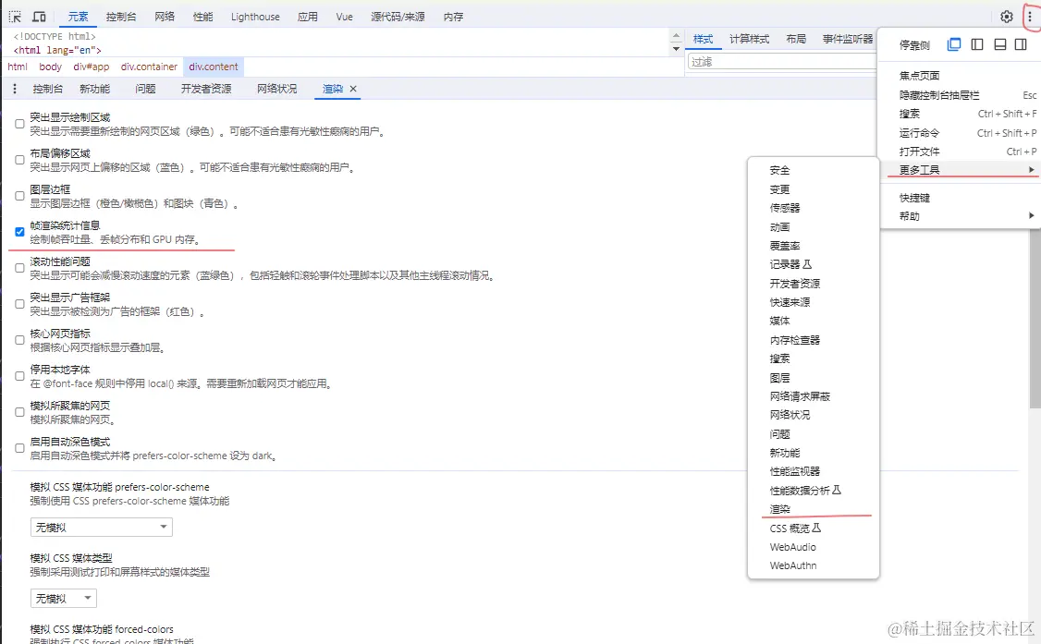The image size is (1041, 644).
Task: Select undock into separate window dock icon
Action: click(954, 44)
